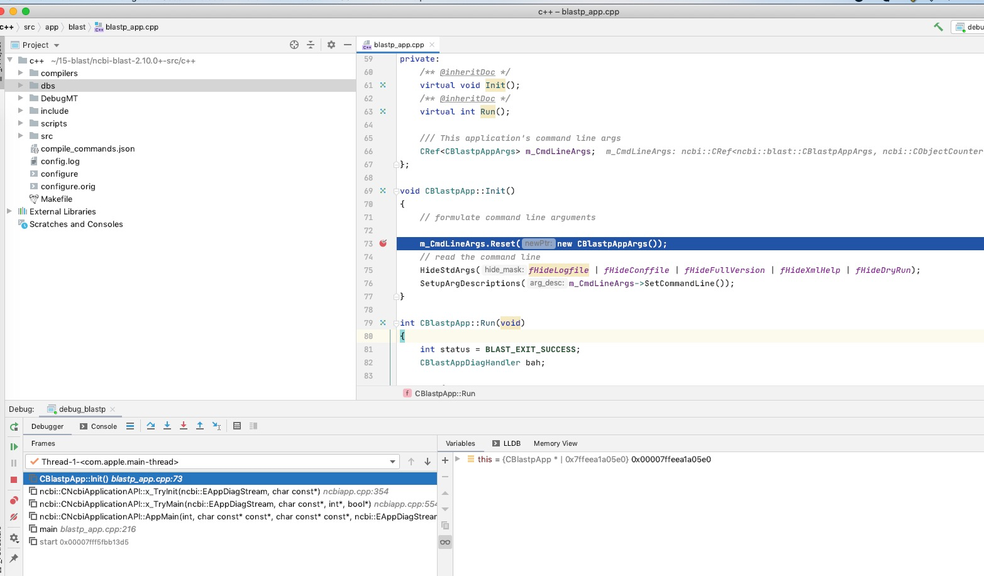Rerun the debug_blastp session
The height and width of the screenshot is (576, 984).
tap(14, 427)
